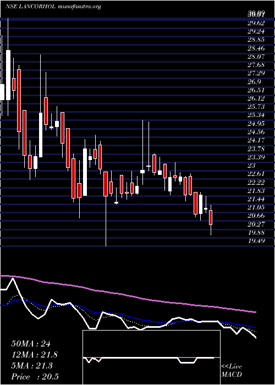Click the 21.44 price axis label
The image size is (275, 385).
[x=256, y=199]
